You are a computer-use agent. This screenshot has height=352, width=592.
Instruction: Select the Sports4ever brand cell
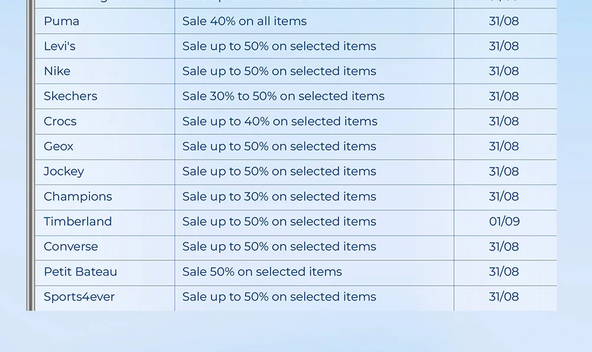click(x=79, y=297)
